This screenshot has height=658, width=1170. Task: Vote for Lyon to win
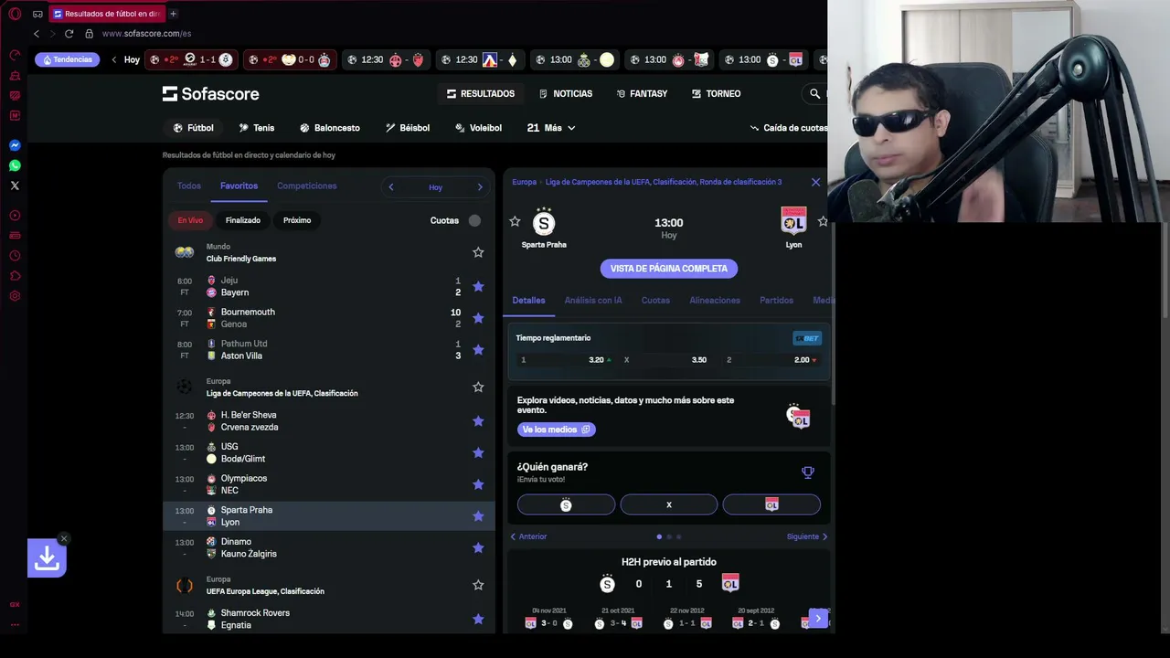point(771,504)
